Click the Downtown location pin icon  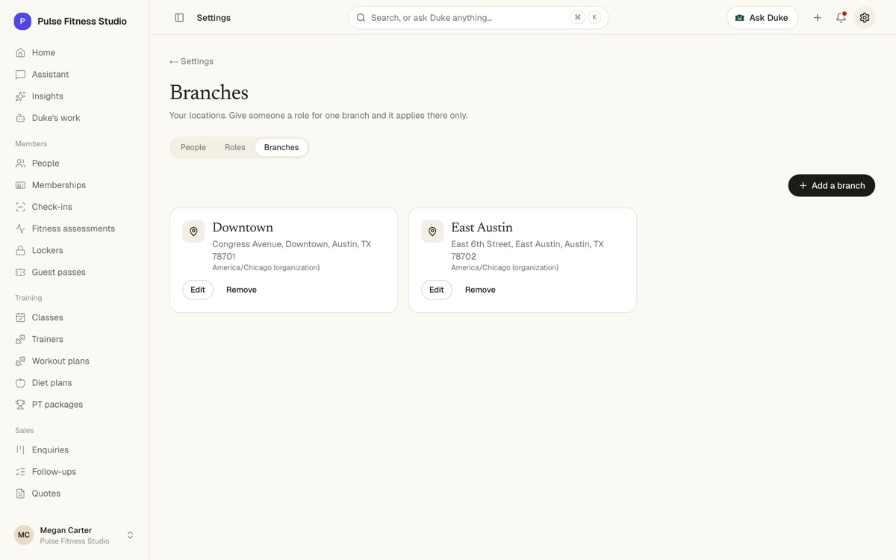point(193,231)
